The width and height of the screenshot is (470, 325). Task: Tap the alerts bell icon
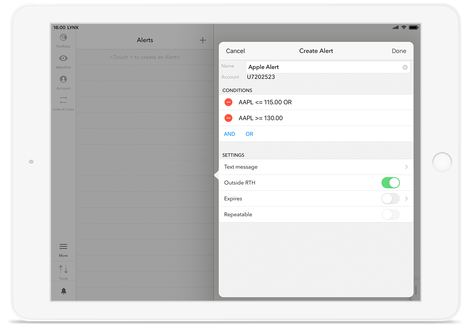point(64,291)
